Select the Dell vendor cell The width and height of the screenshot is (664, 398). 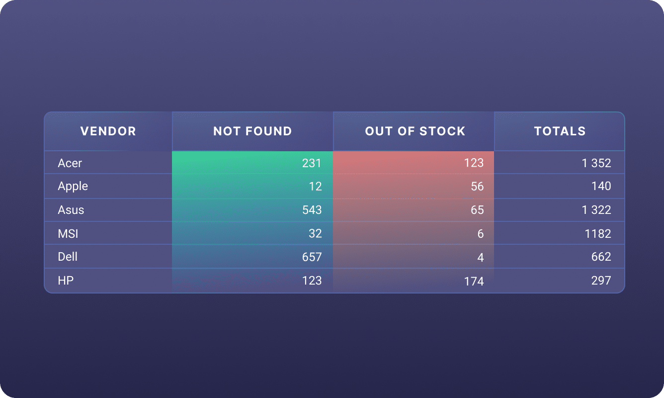pyautogui.click(x=68, y=257)
